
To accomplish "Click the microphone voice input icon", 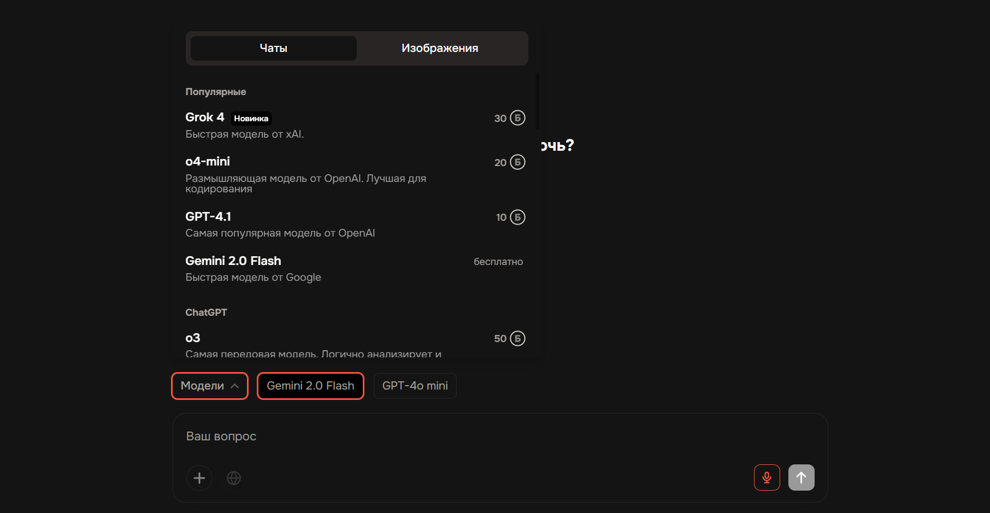I will coord(767,477).
